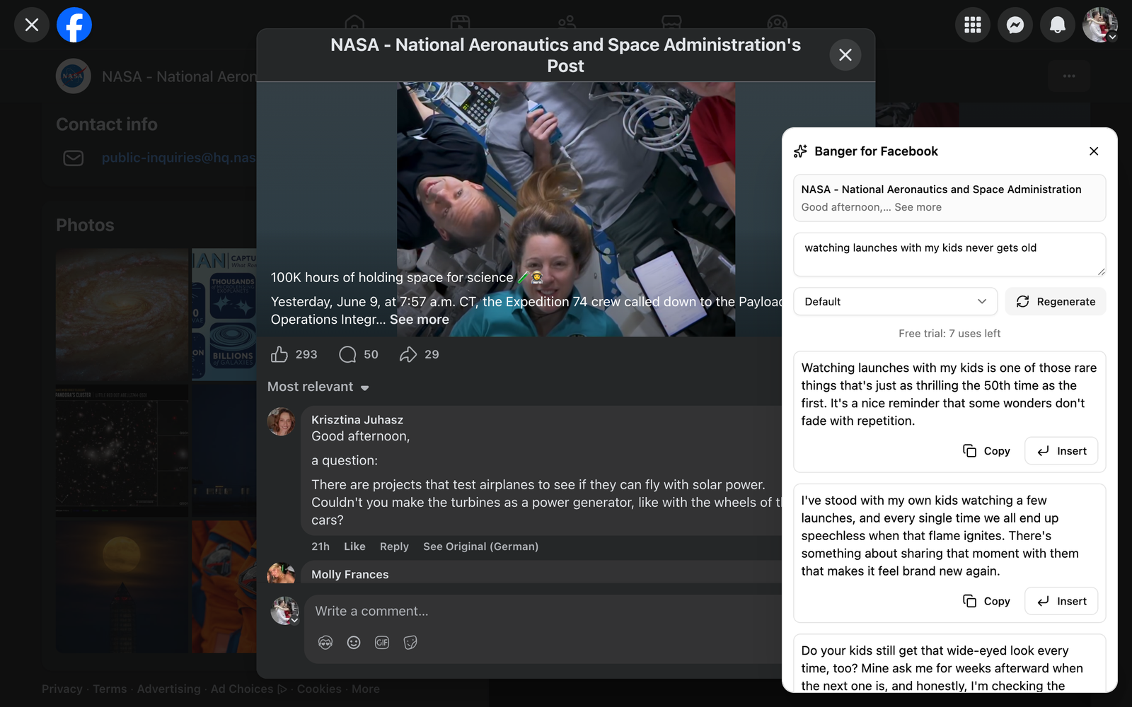Image resolution: width=1132 pixels, height=707 pixels.
Task: Like the NASA post with thumbs-up
Action: click(x=279, y=354)
